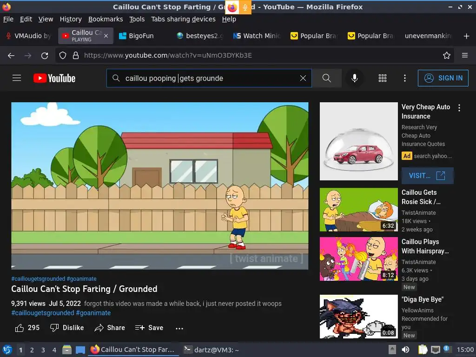Open the tracking protection shield icon
Screen dimensions: 476x357
(63, 56)
